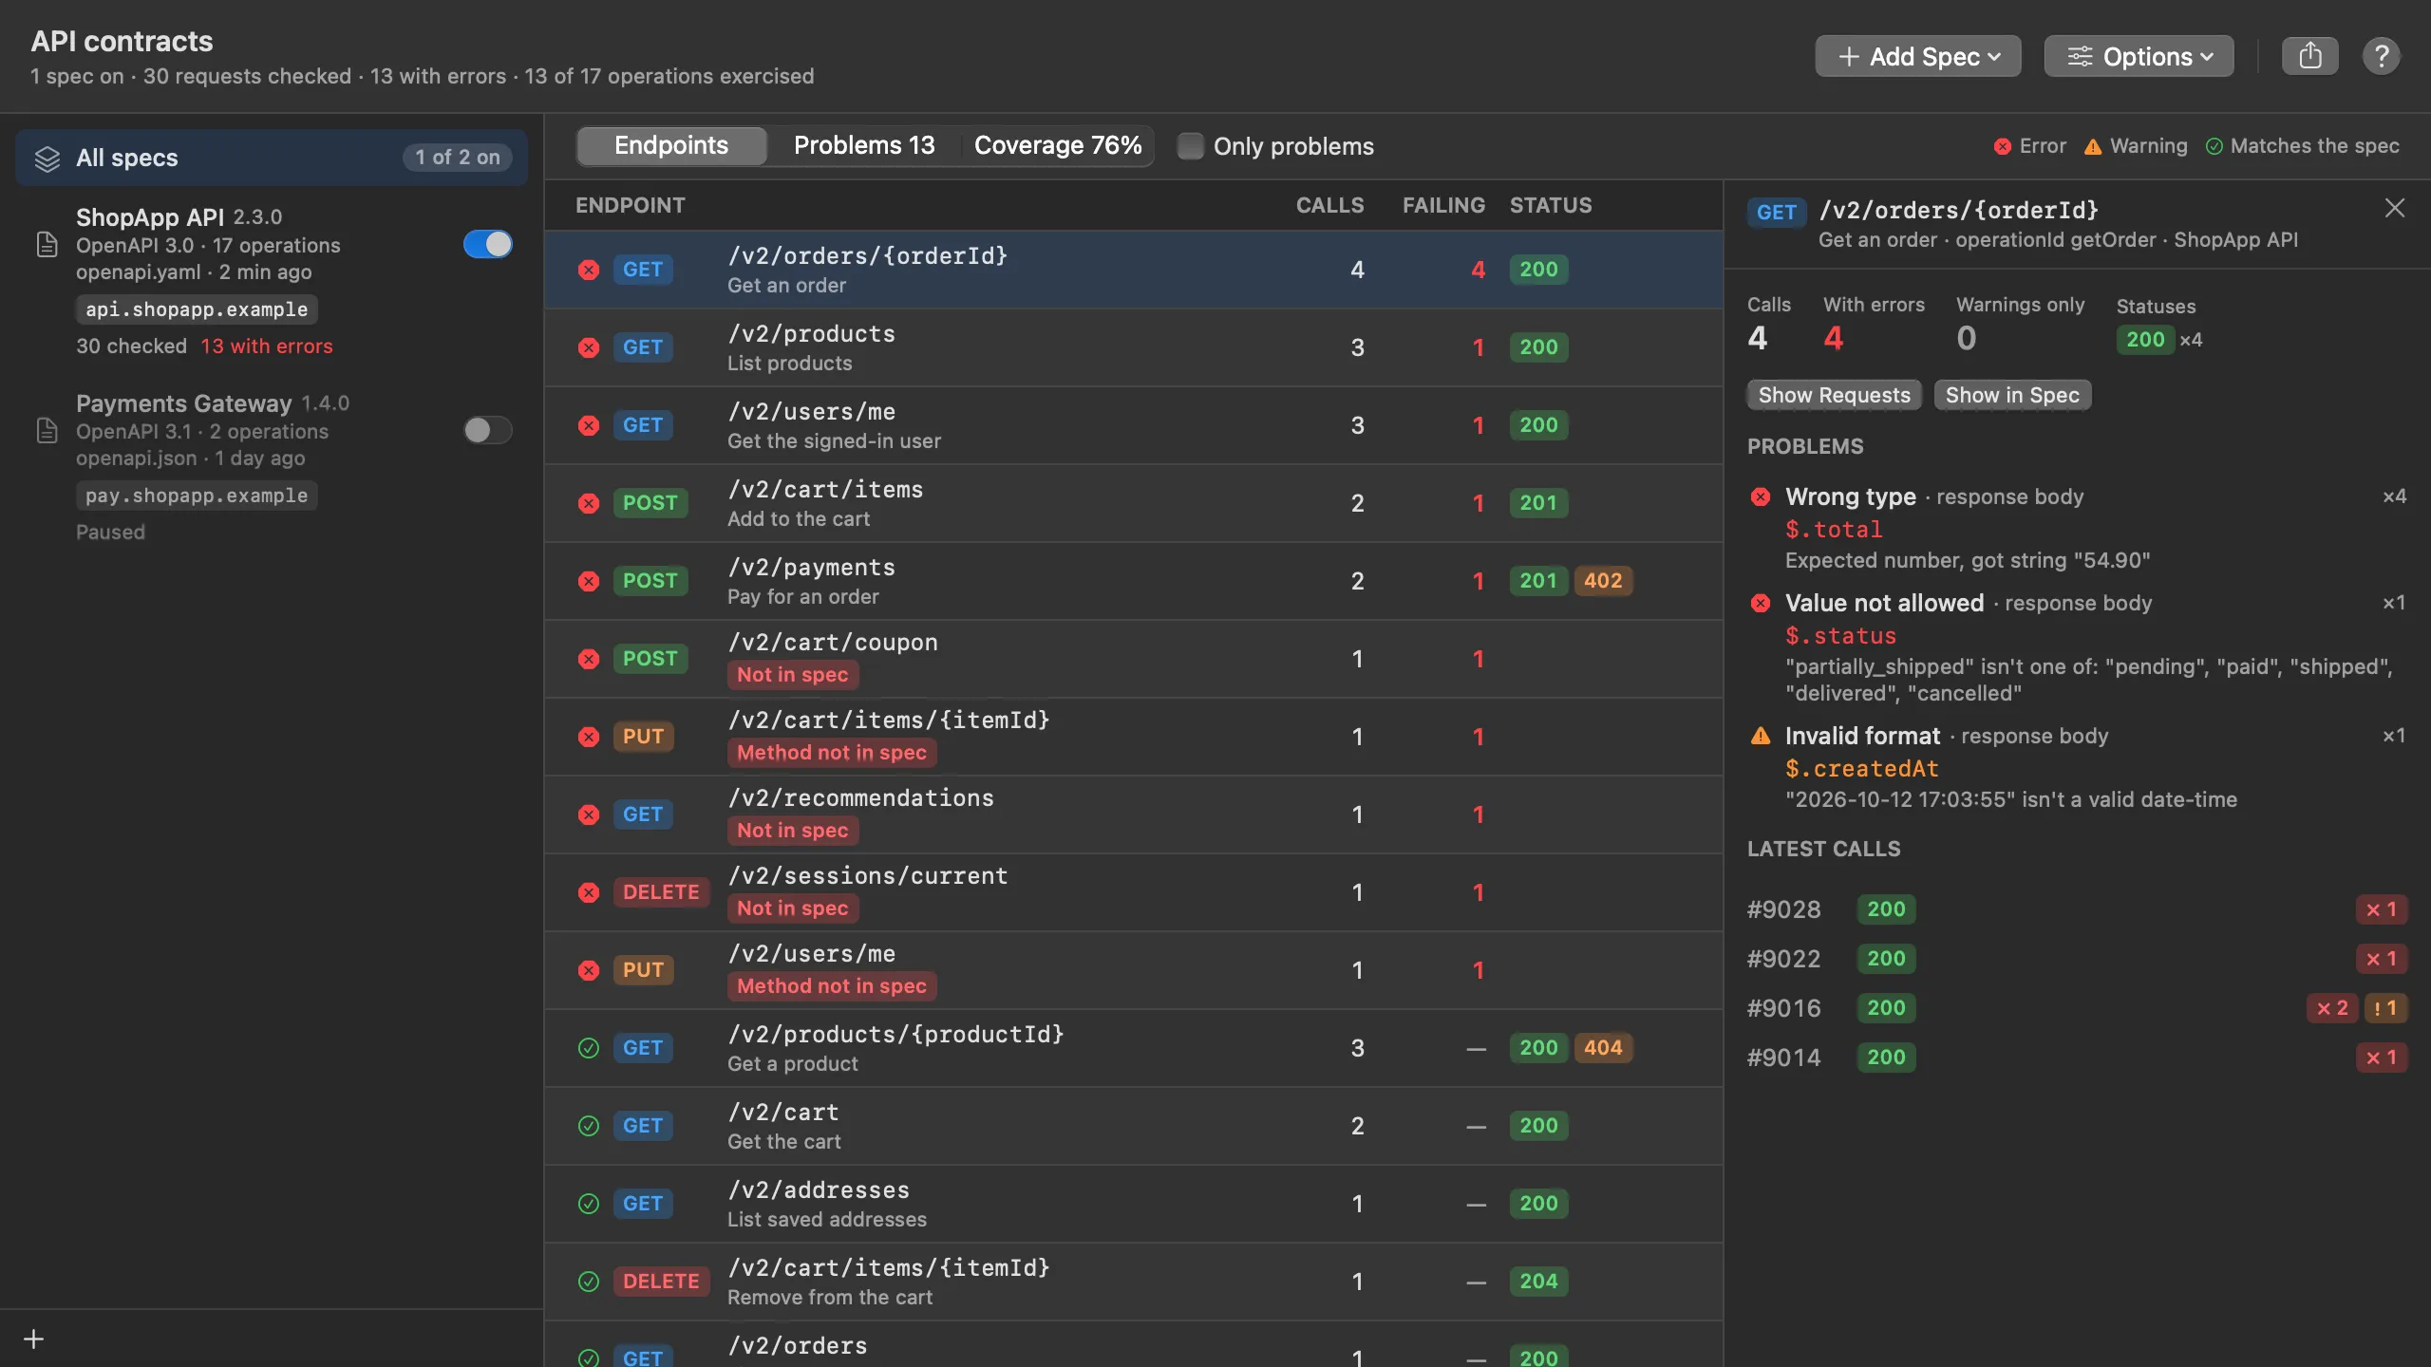Open help with the question mark icon
2431x1367 pixels.
coord(2381,56)
